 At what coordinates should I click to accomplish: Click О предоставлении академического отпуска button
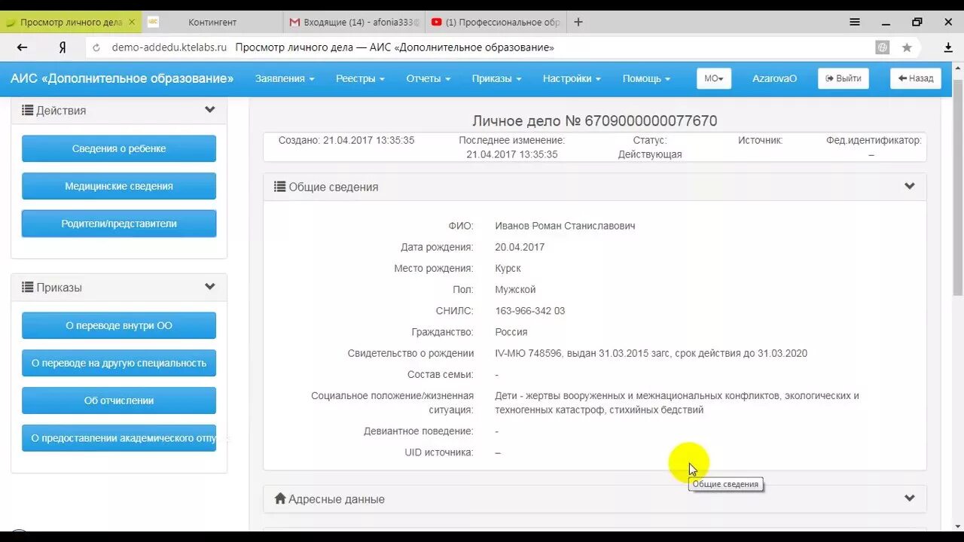click(x=119, y=438)
